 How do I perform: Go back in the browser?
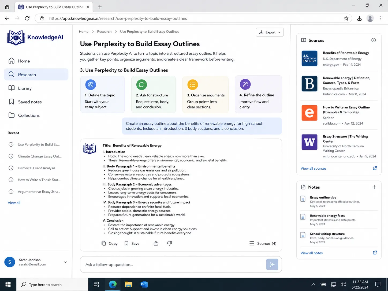tap(7, 18)
